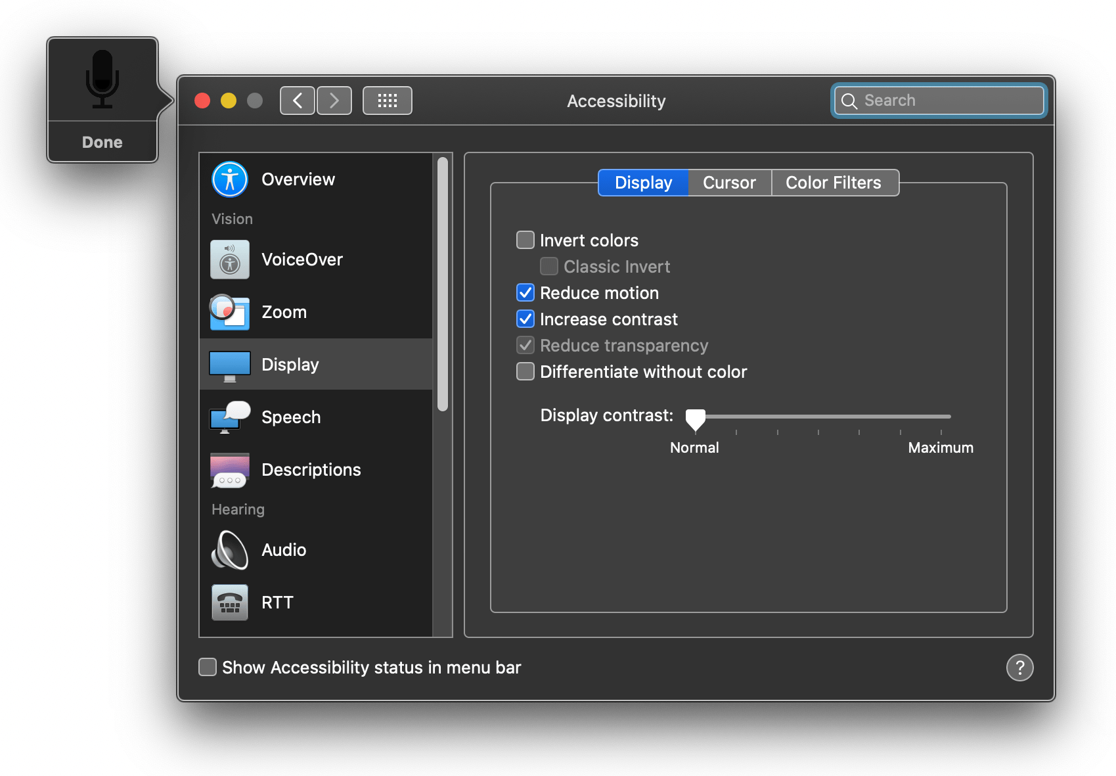The height and width of the screenshot is (776, 1116).
Task: Open the Descriptions sidebar item
Action: click(x=229, y=470)
